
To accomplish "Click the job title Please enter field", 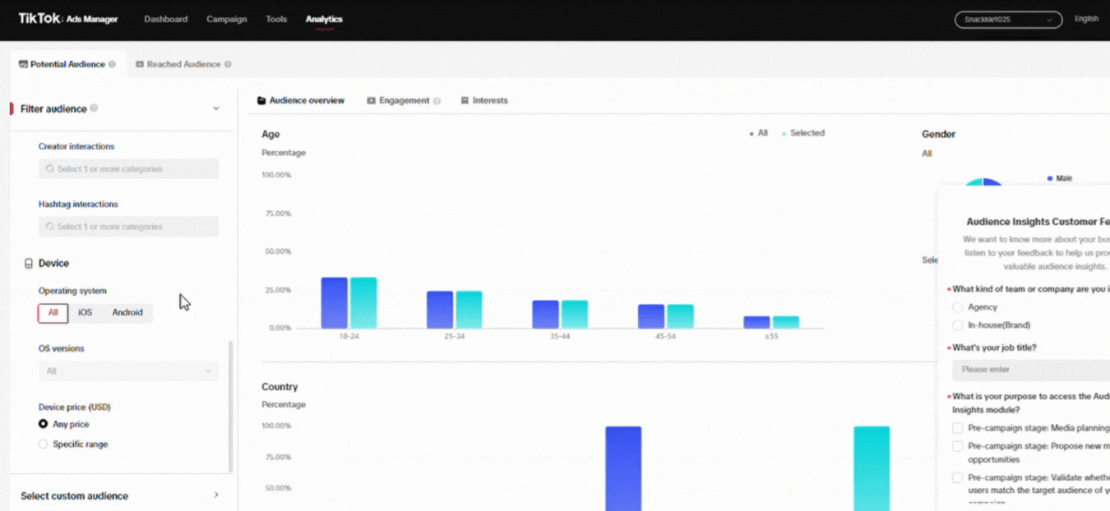I will 1031,370.
